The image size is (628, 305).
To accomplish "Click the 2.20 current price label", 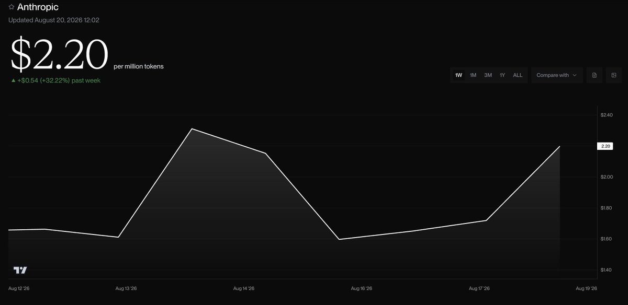I will coord(606,146).
